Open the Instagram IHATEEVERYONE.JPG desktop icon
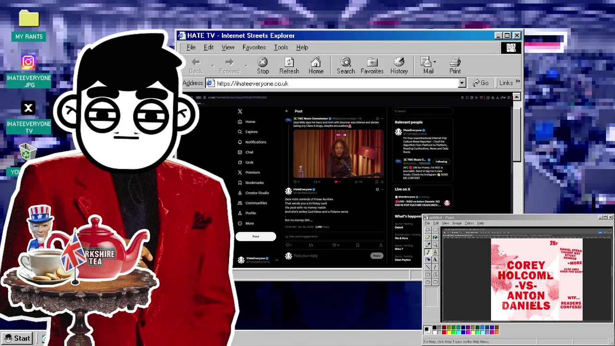Image resolution: width=615 pixels, height=346 pixels. [28, 71]
